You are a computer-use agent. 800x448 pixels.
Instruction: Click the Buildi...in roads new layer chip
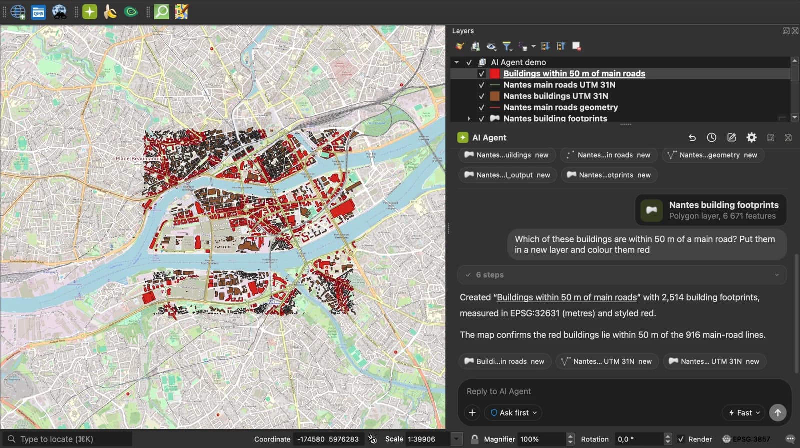point(505,361)
